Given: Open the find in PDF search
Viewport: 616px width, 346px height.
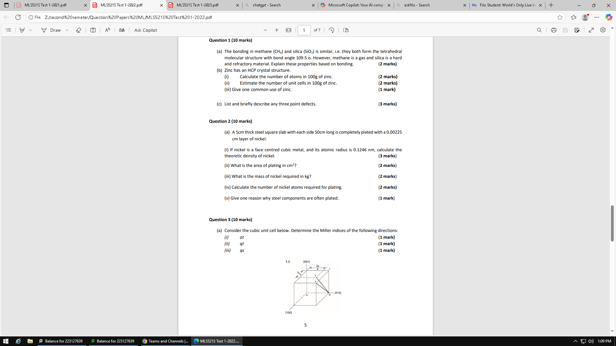Looking at the screenshot, I should (x=539, y=30).
